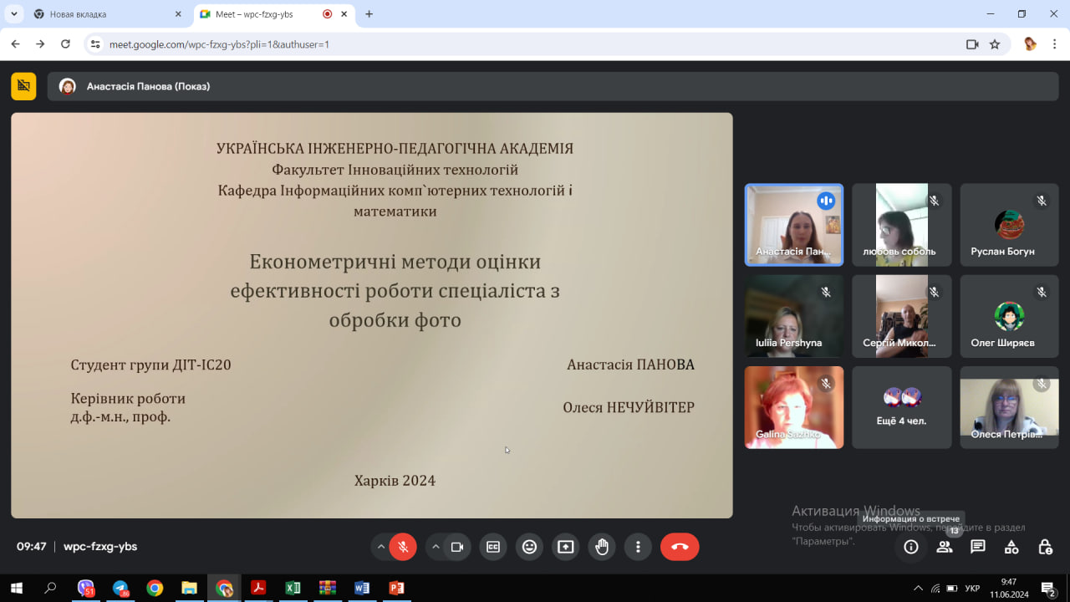The height and width of the screenshot is (602, 1070).
Task: Raise hand in the meeting
Action: [x=602, y=547]
